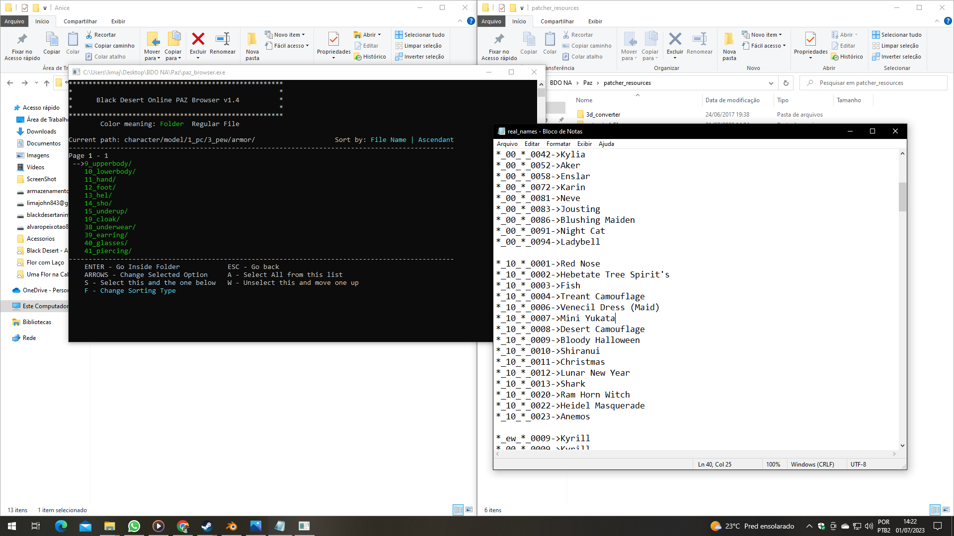This screenshot has width=954, height=536.
Task: Open WhatsApp from the taskbar
Action: (134, 526)
